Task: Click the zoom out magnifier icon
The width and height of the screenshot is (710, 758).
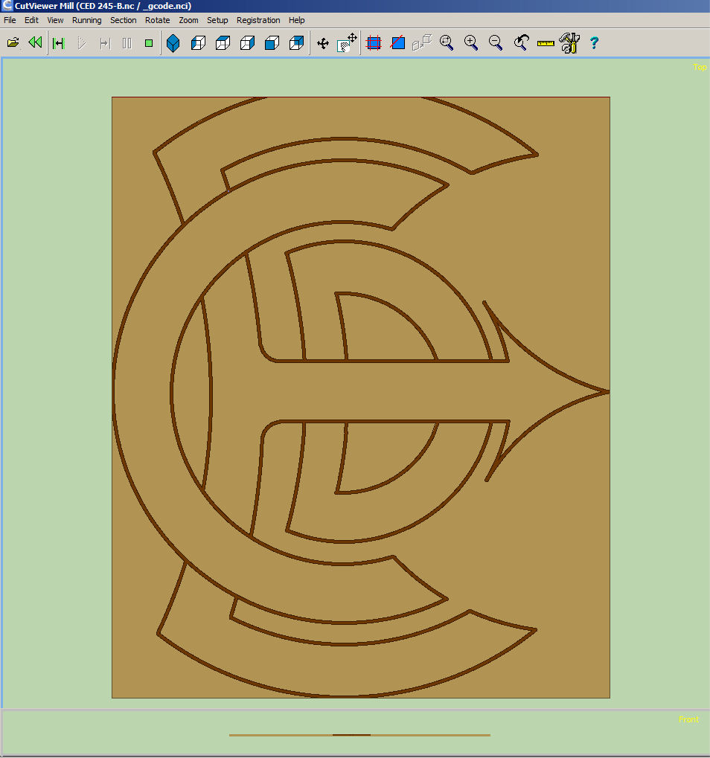Action: [x=496, y=43]
